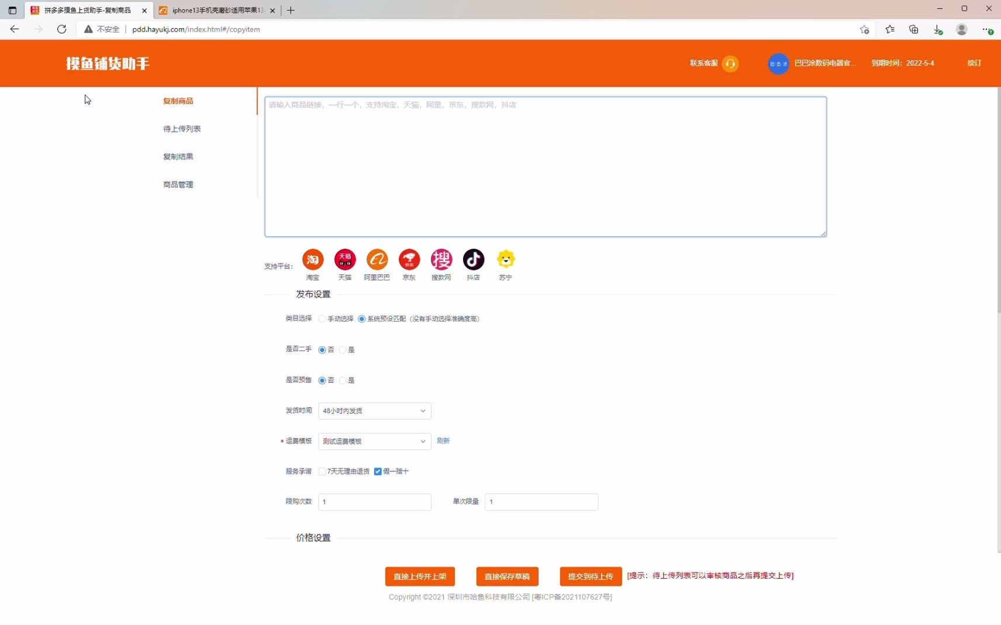Open the 发货时间 48小时内发货 dropdown
Screen dimensions: 1001x625
[375, 411]
